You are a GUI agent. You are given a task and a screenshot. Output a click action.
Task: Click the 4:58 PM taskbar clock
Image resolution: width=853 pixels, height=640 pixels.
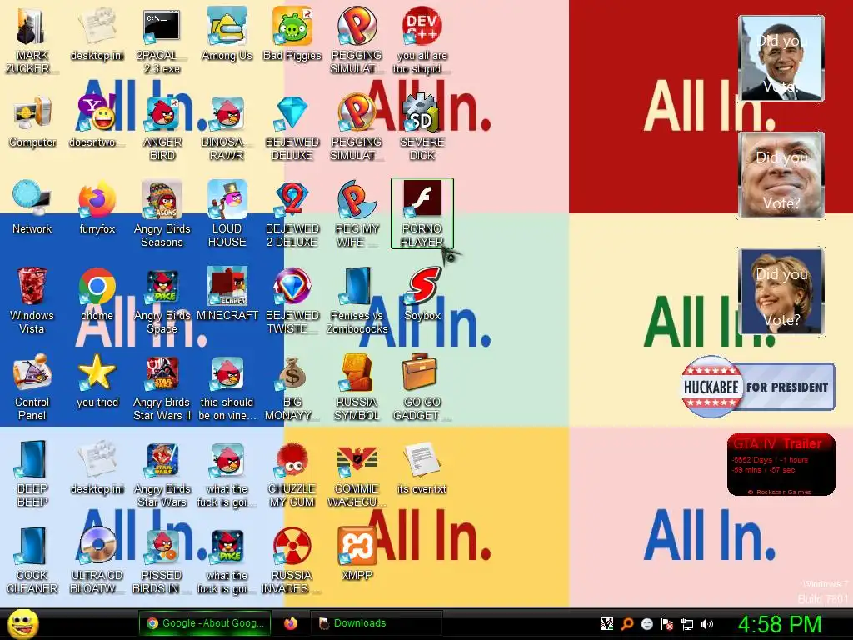point(780,624)
